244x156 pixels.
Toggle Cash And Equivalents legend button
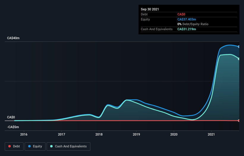(x=68, y=147)
